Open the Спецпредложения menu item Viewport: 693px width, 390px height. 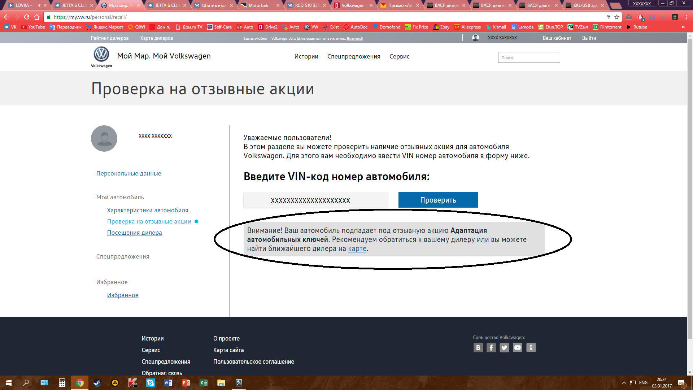pos(354,56)
